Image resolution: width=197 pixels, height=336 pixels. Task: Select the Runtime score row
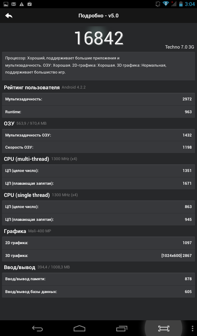(98, 112)
